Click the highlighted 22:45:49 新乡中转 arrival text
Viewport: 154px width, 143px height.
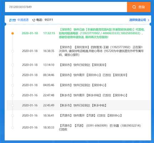tap(83, 105)
